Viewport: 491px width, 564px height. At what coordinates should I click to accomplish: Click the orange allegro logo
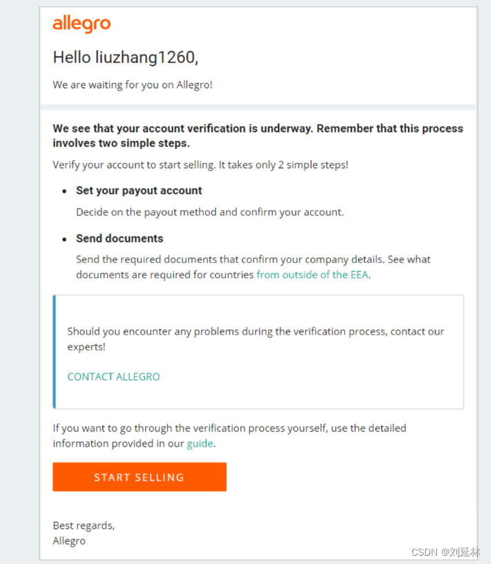(x=81, y=25)
